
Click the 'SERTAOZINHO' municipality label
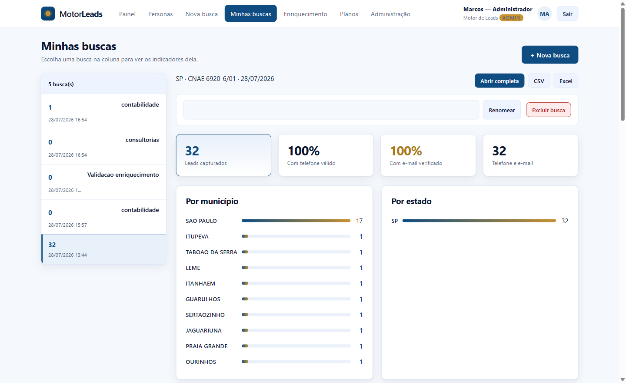click(x=205, y=315)
